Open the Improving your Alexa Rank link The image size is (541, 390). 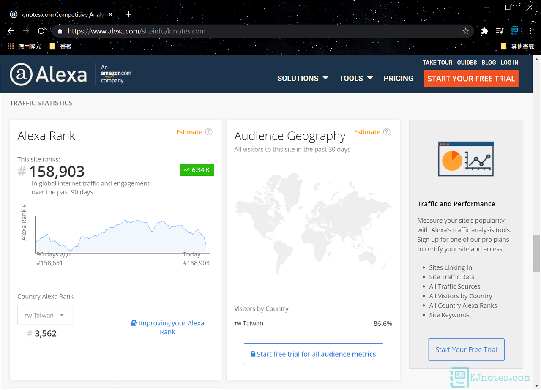167,327
